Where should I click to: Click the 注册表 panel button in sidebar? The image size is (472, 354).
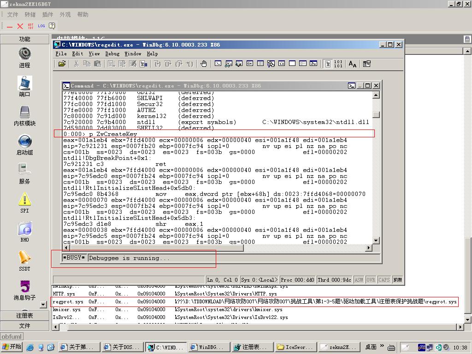pos(25,315)
